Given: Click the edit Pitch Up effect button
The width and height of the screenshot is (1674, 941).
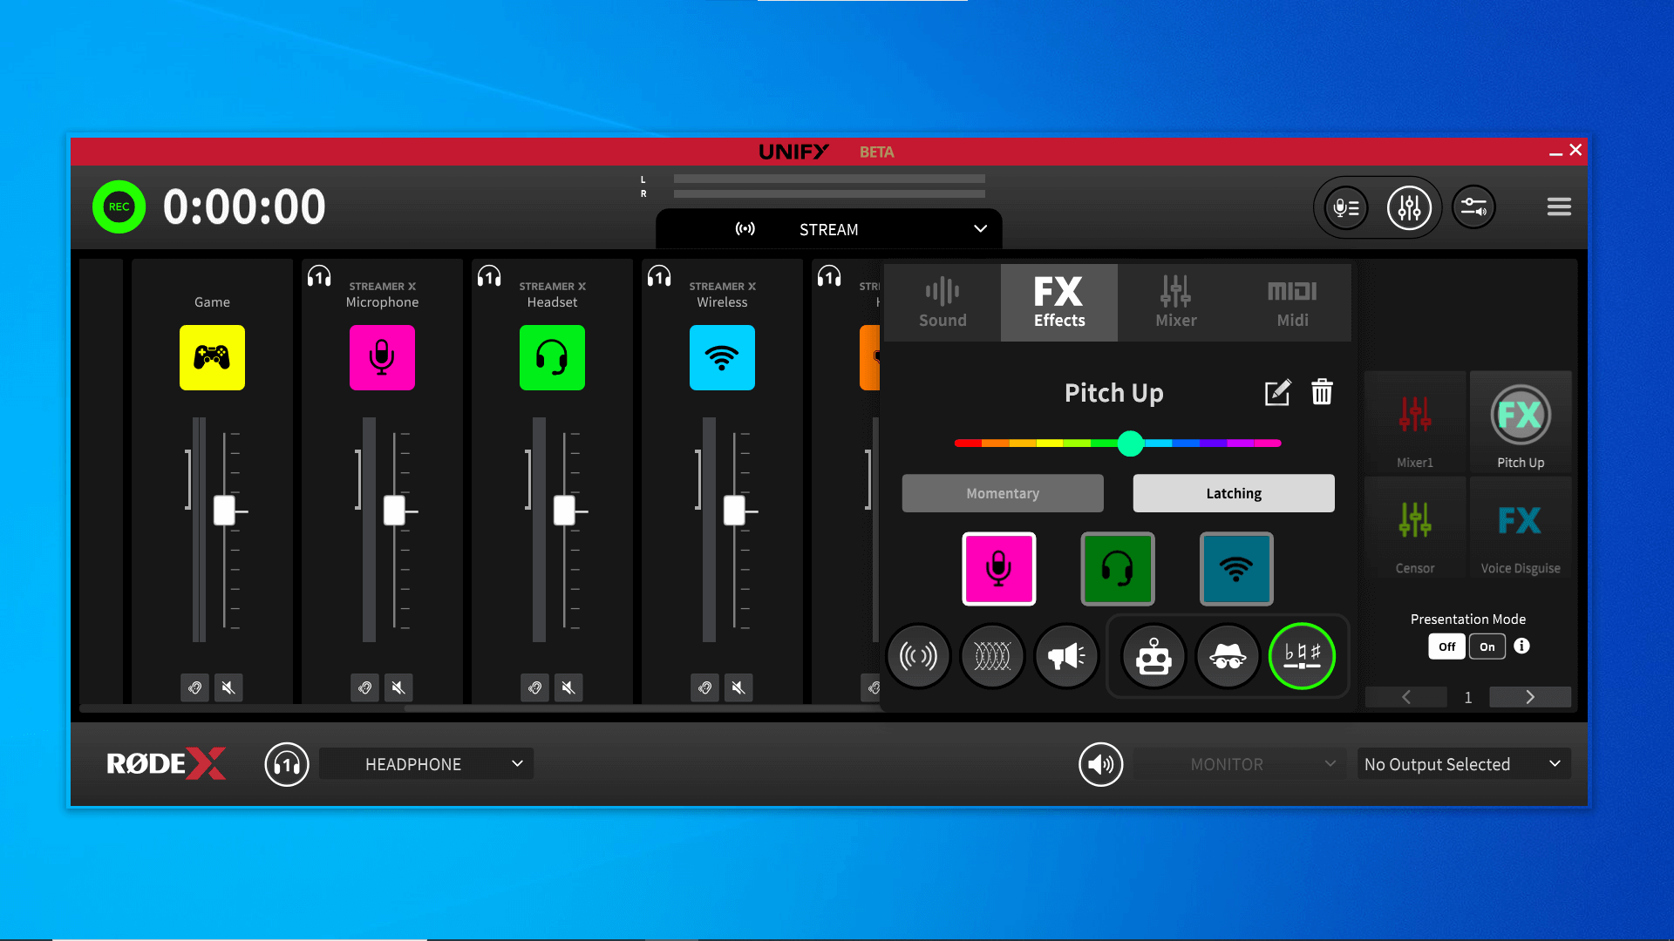Looking at the screenshot, I should [1276, 392].
